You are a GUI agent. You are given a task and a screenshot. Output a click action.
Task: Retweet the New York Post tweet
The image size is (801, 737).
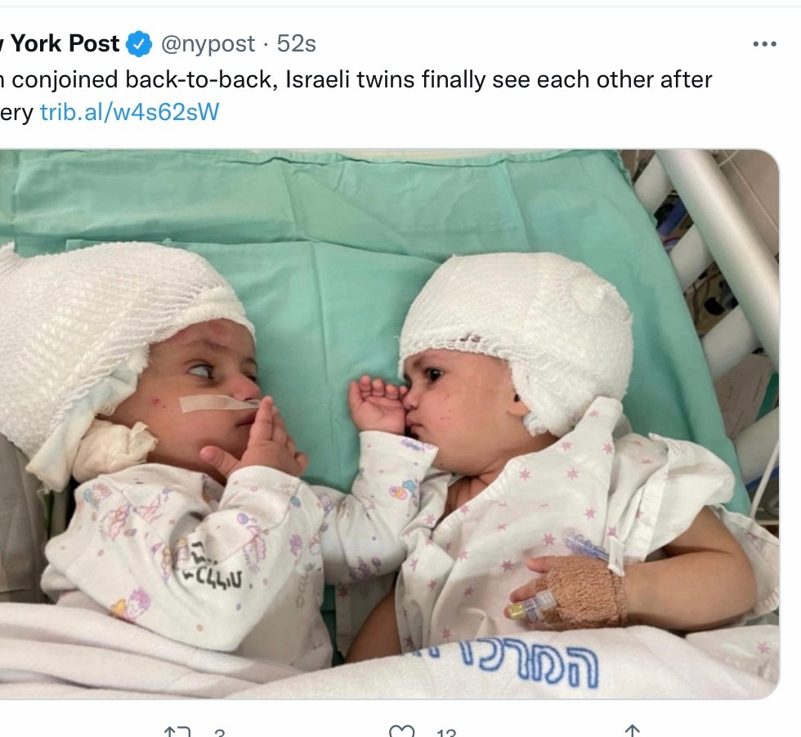(x=177, y=732)
